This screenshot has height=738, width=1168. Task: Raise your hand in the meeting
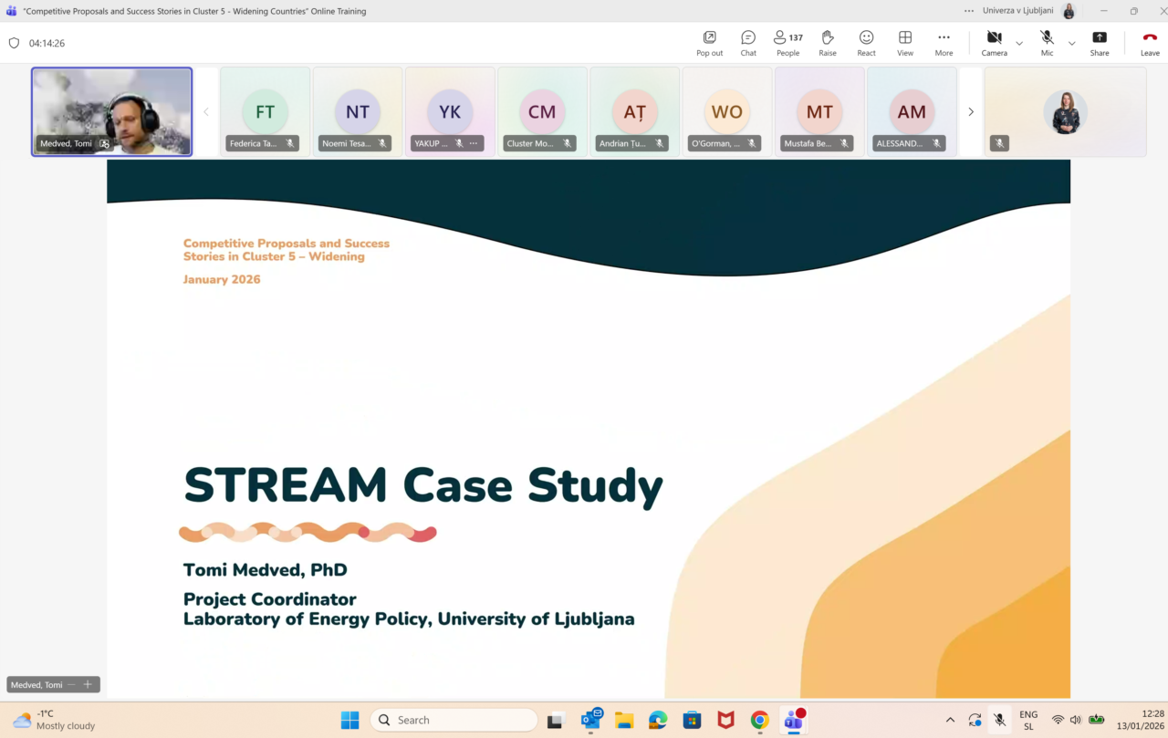[828, 42]
